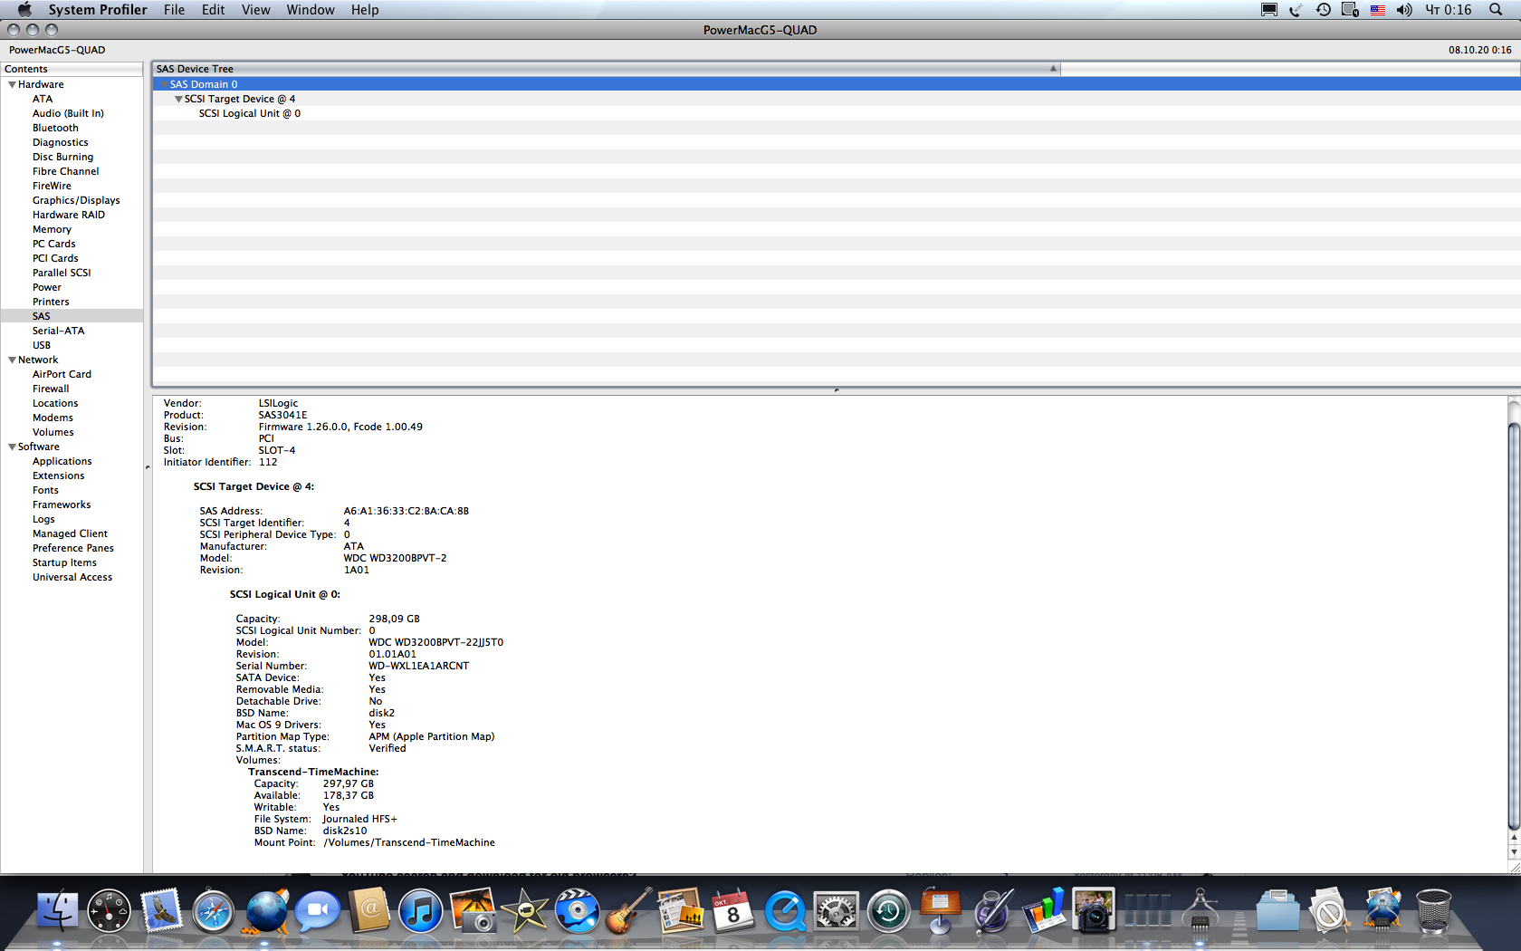Select Applications under Software
The width and height of the screenshot is (1521, 951).
click(62, 461)
